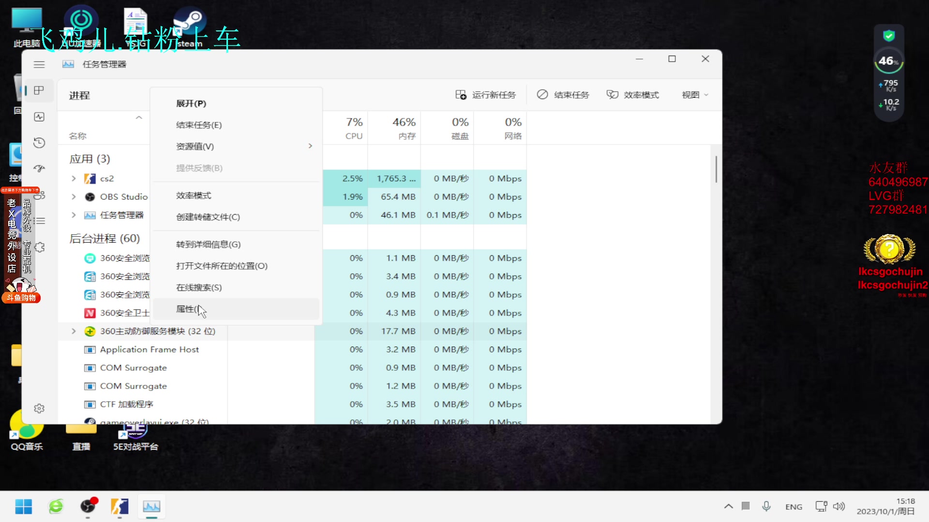Select the 1,765.3 memory cell for cs2
Screen dimensions: 929x522
[394, 178]
